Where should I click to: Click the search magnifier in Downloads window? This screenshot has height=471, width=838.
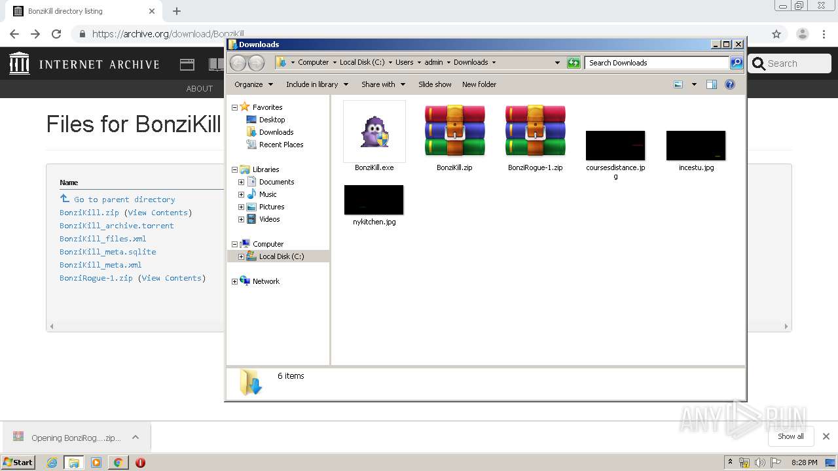pos(737,63)
